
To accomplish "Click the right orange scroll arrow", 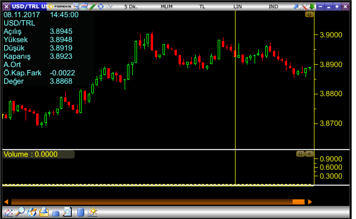I will click(x=310, y=202).
